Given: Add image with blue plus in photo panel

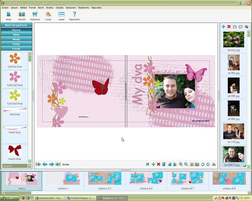Looking at the screenshot, I should coord(223,27).
